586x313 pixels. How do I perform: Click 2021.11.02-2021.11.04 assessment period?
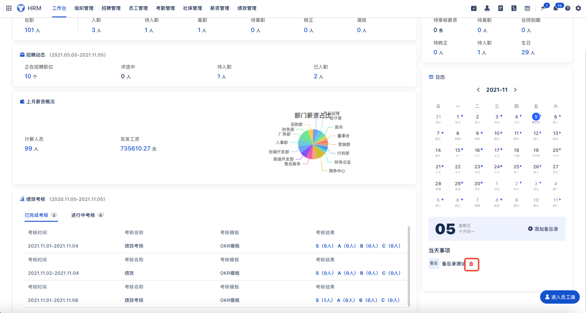click(53, 273)
